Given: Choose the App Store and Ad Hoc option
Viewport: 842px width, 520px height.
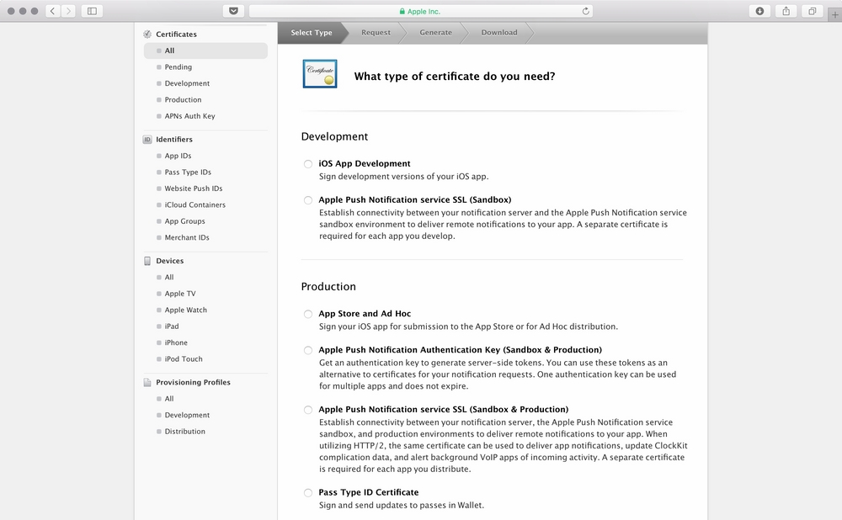Looking at the screenshot, I should tap(307, 315).
